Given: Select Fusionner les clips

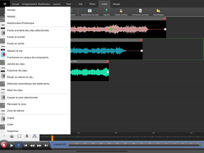Looking at the screenshot, I should (x=38, y=71).
